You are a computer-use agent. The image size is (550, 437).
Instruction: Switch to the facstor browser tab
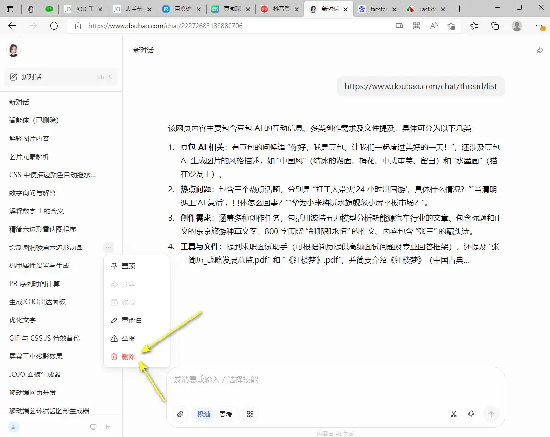(x=378, y=9)
